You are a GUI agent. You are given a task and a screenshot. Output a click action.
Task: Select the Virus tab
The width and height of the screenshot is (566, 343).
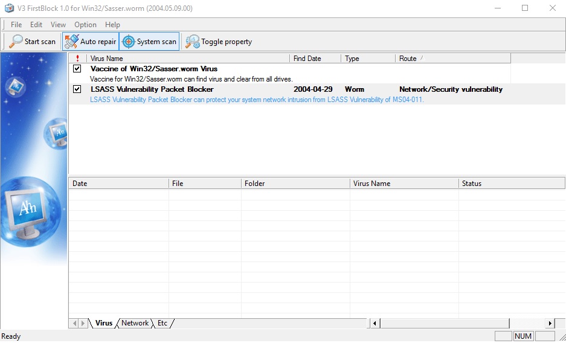pos(104,323)
